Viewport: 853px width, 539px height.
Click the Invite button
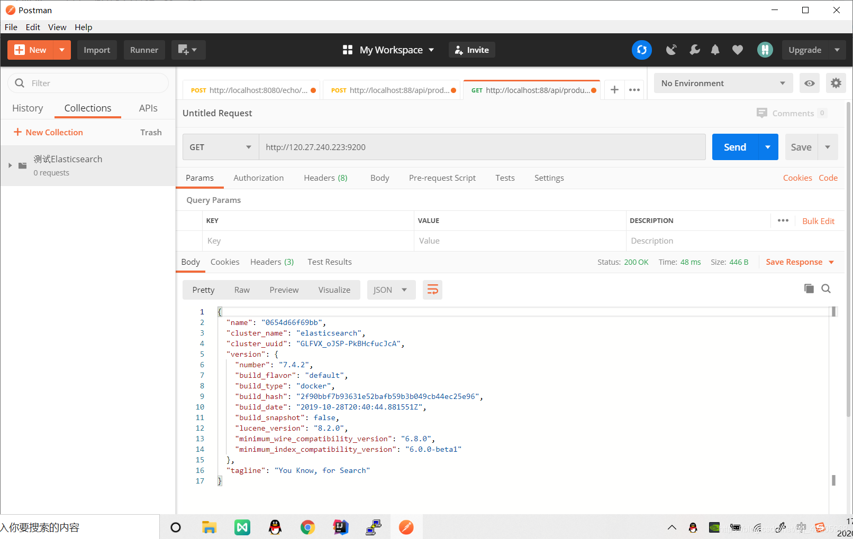[471, 50]
